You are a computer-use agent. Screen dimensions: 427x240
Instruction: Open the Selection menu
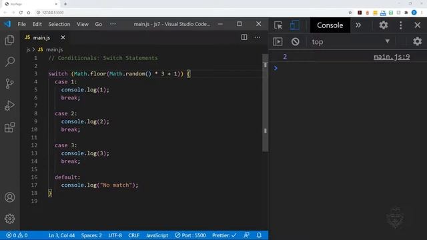(59, 24)
